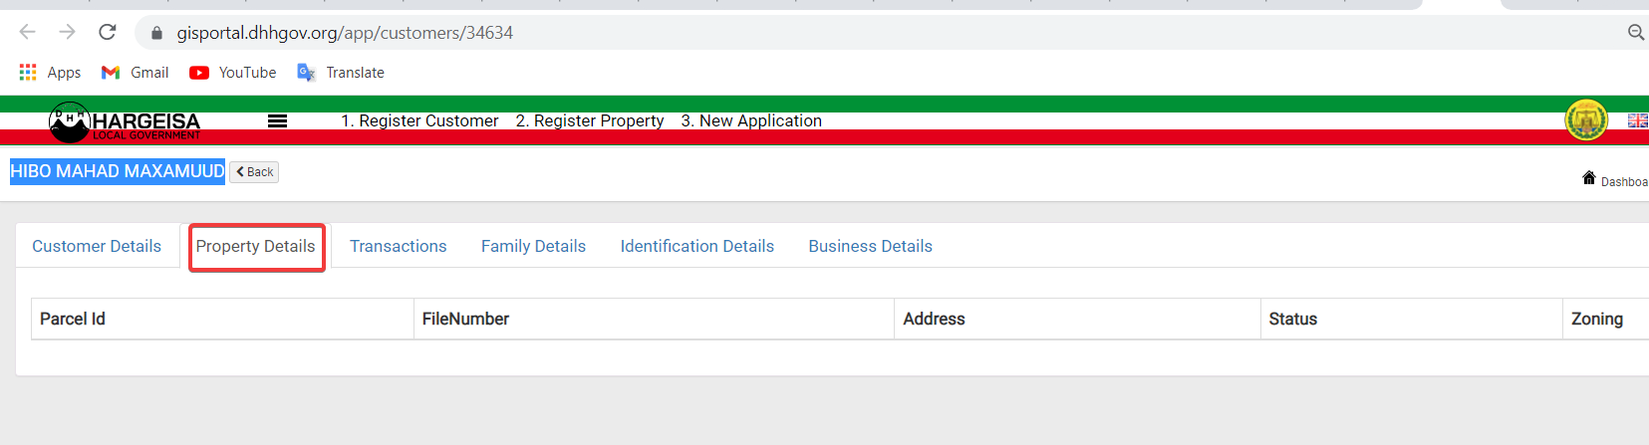Screen dimensions: 1649x445
Task: Switch to the Transactions tab
Action: coord(398,246)
